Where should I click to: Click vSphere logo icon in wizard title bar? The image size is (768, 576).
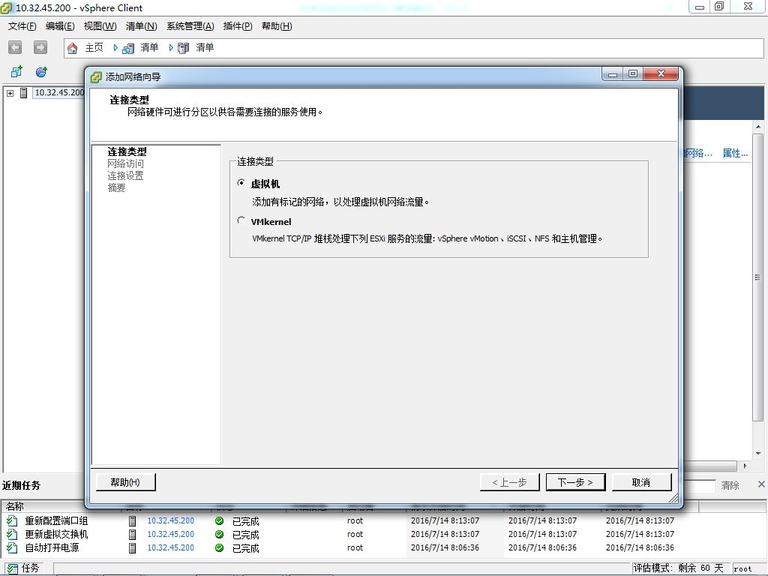[x=97, y=77]
